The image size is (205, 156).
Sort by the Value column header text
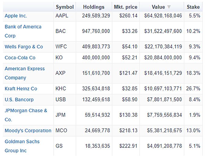tap(158, 7)
